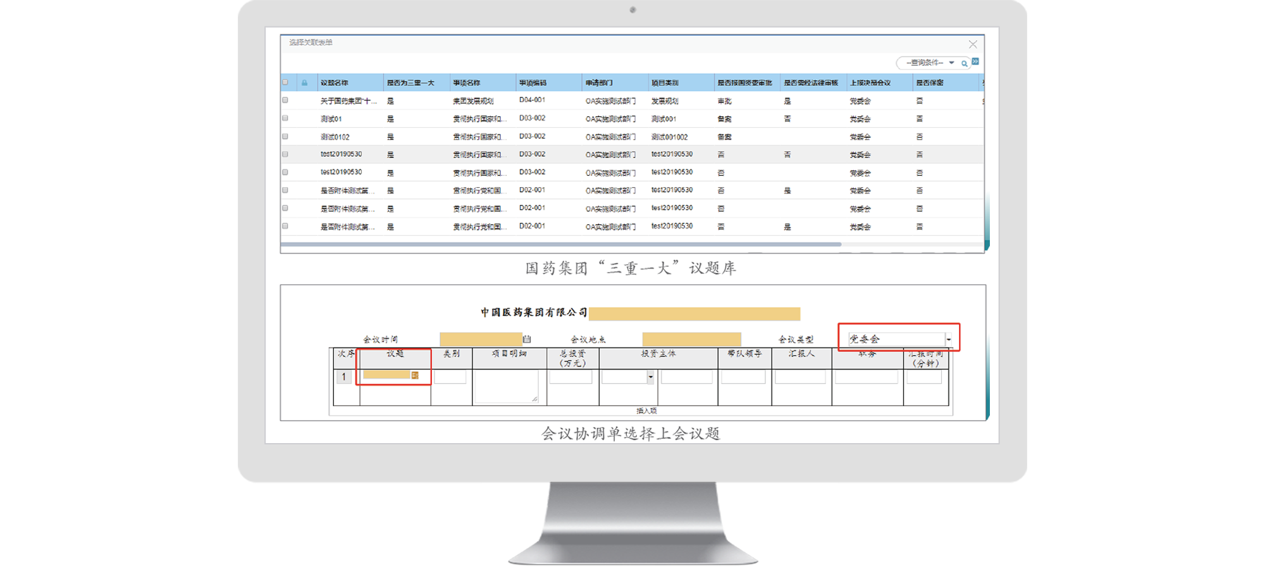Click sequence number 1 in the 次序 column
The height and width of the screenshot is (567, 1265).
click(x=343, y=377)
